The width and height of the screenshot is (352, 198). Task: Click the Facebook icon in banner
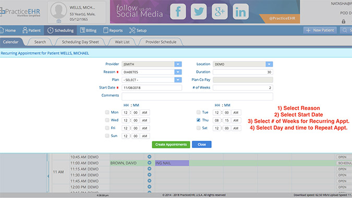coord(178,11)
